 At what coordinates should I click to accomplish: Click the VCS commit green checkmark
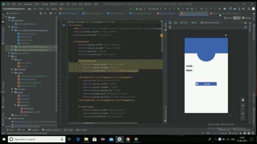click(211, 9)
